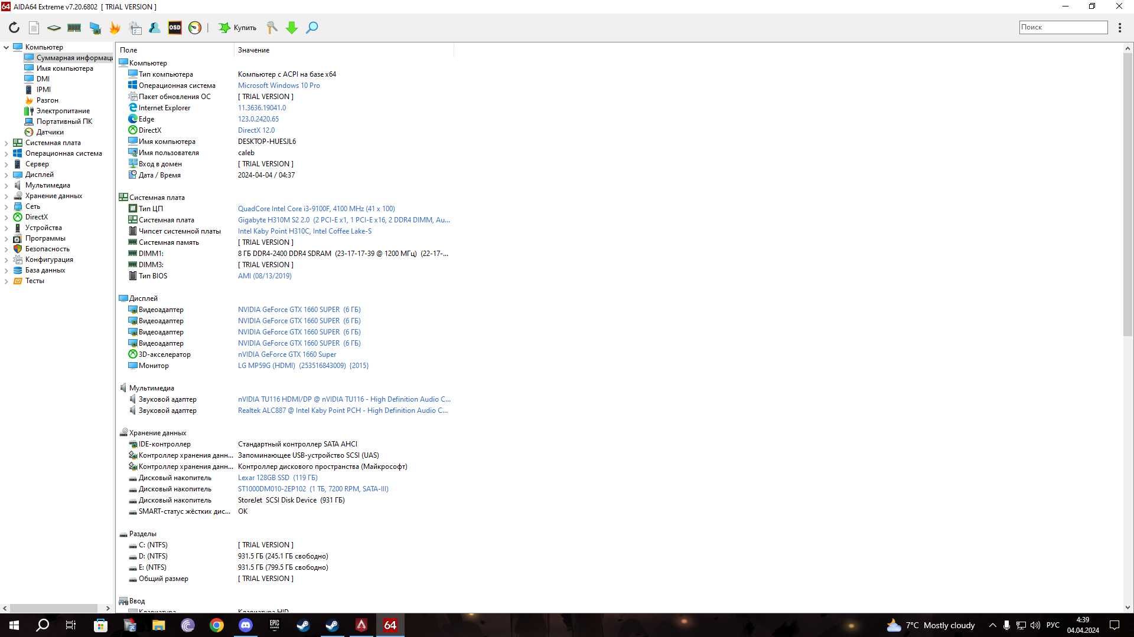The width and height of the screenshot is (1134, 637).
Task: Open the three-dot main menu
Action: 1120,27
